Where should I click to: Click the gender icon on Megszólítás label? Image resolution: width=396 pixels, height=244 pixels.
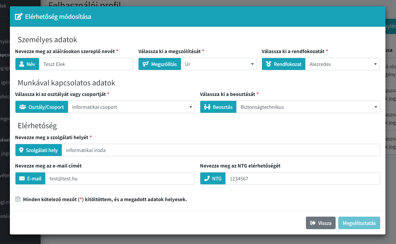click(146, 64)
